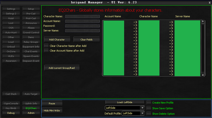Open the Settings tab
This screenshot has width=212, height=118.
click(11, 9)
